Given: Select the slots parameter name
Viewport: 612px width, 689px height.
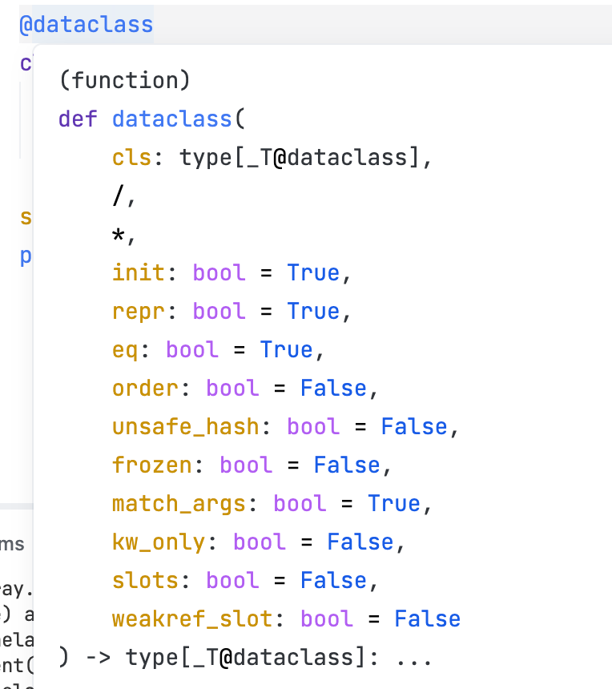Looking at the screenshot, I should [x=145, y=581].
